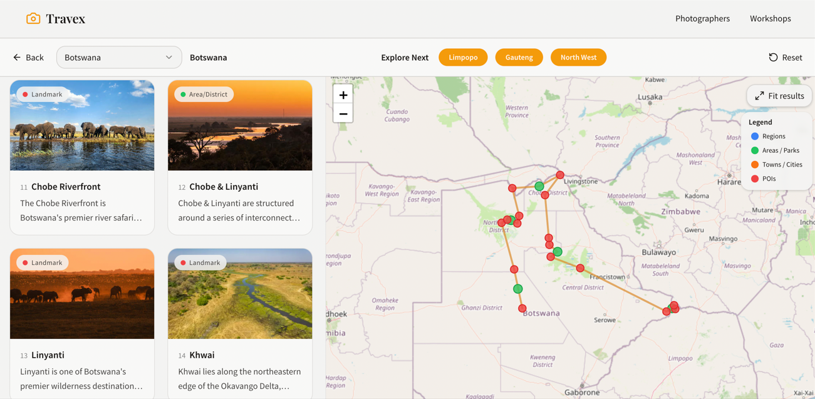Click the Travex brand name
815x399 pixels.
(x=66, y=19)
